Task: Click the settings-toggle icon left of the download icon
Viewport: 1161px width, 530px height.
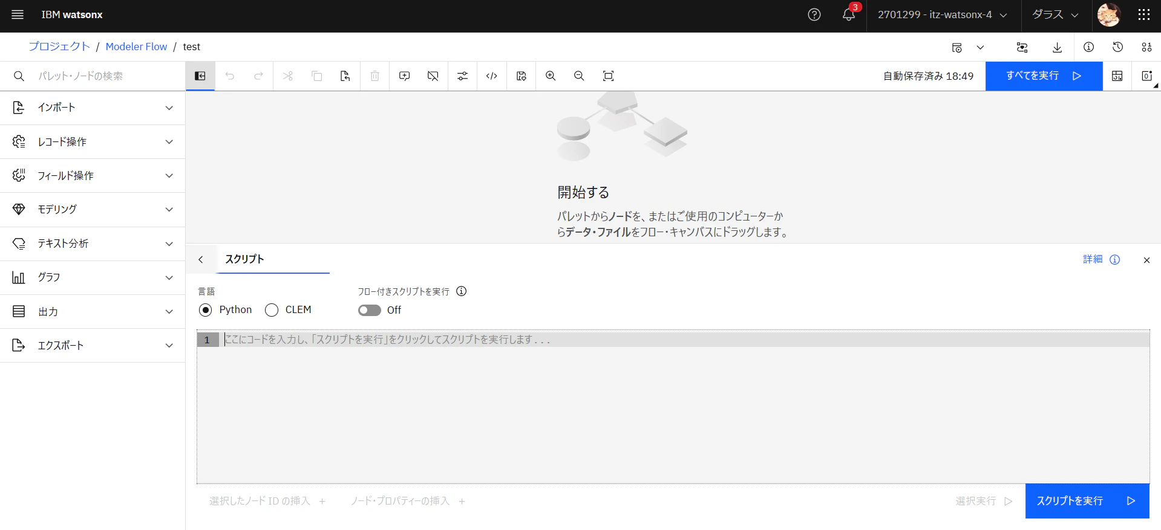Action: coord(1022,47)
